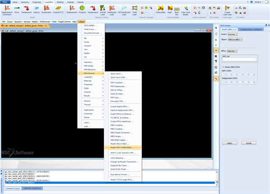Screen dimensions: 270x194
Task: Expand the Geometry submenu in Utilities
Action: pyautogui.click(x=93, y=62)
